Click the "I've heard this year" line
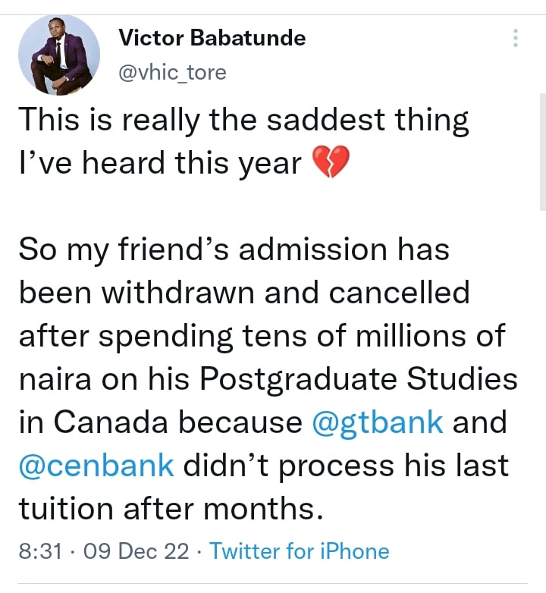The width and height of the screenshot is (546, 593). (x=159, y=163)
